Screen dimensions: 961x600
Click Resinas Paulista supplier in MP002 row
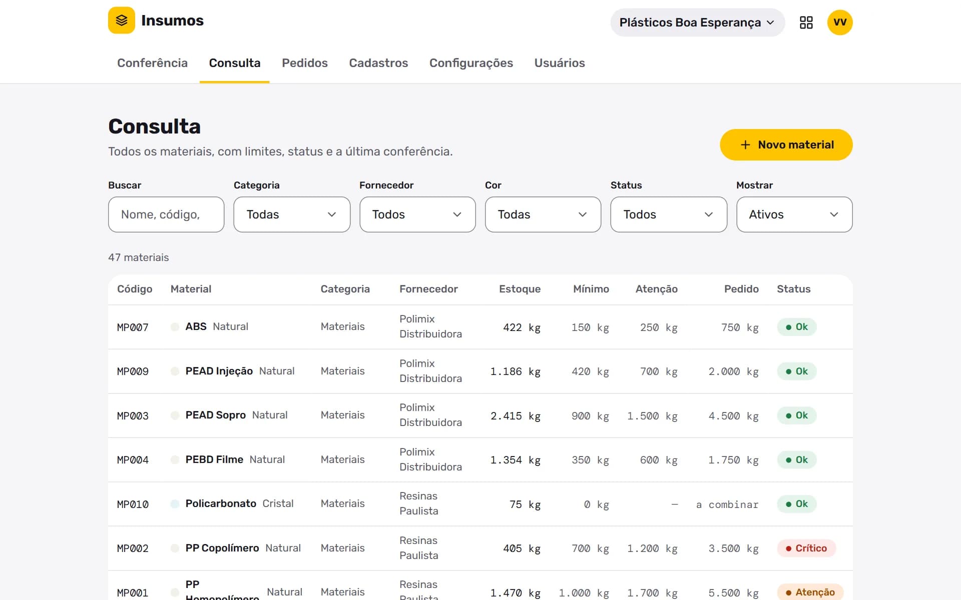point(419,548)
